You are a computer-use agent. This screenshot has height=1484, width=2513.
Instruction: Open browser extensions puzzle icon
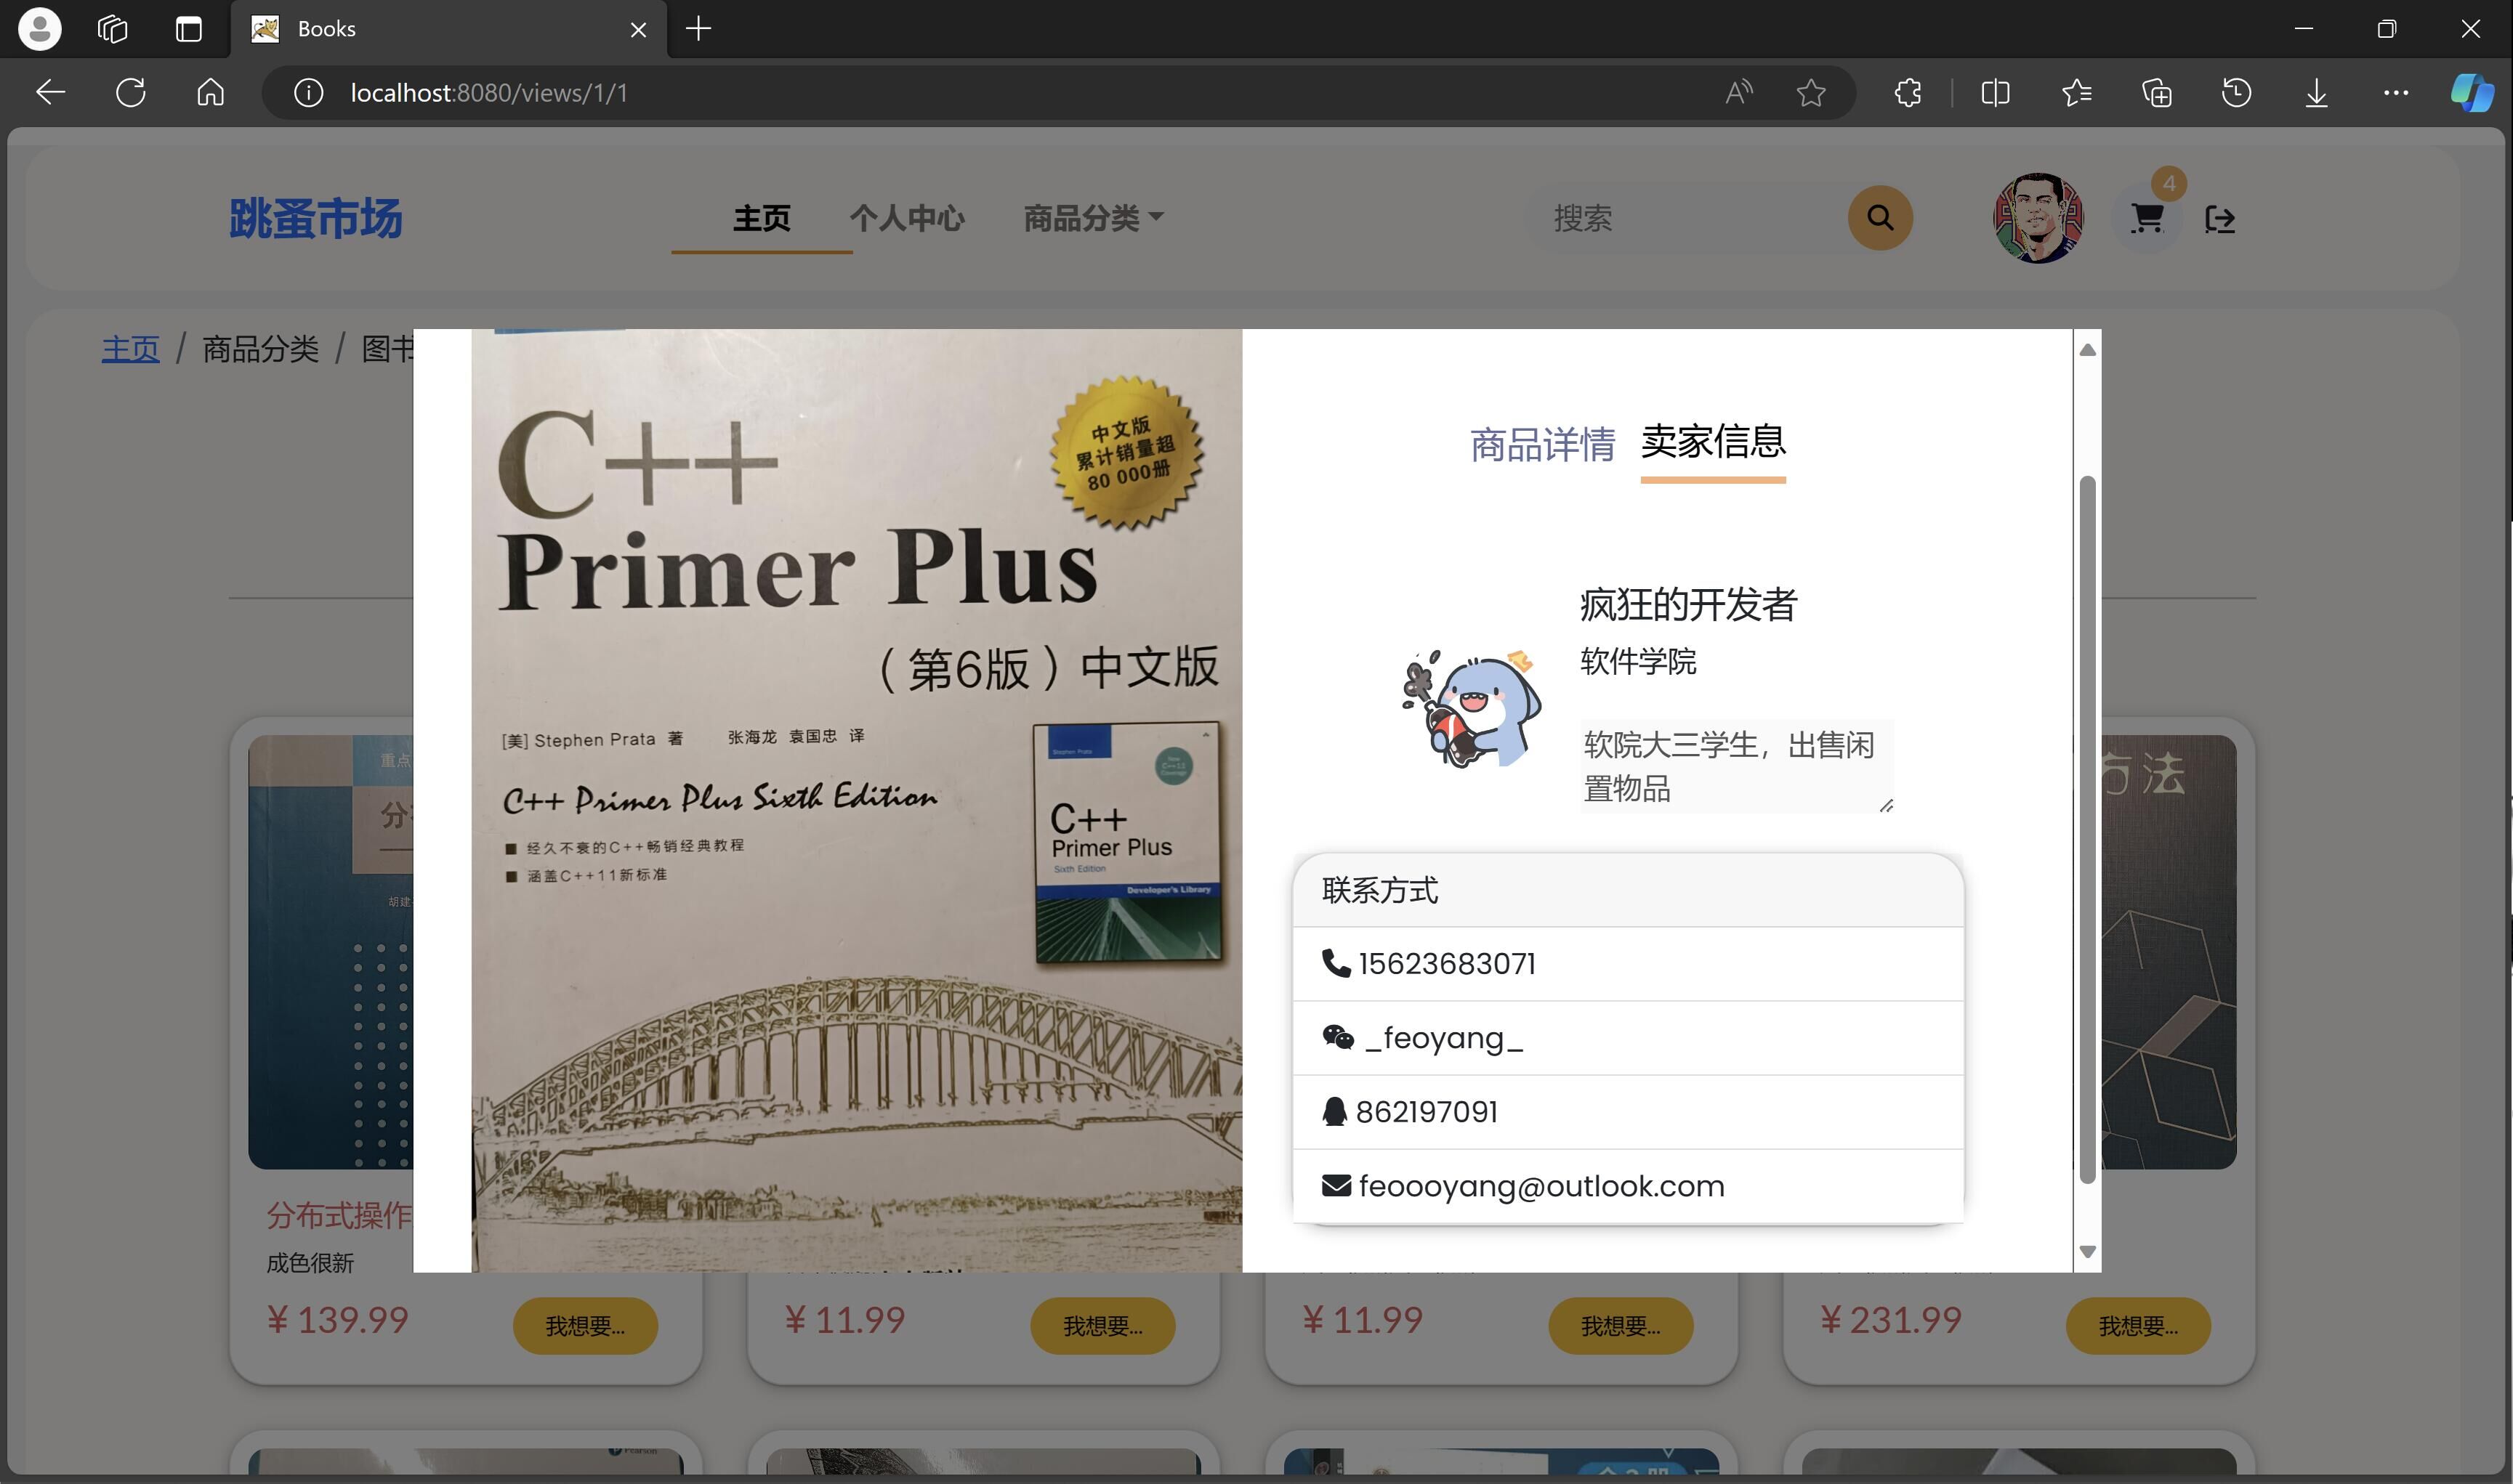point(1908,93)
